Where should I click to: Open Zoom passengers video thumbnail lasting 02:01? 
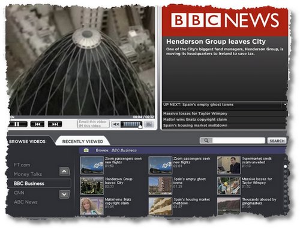pos(160,165)
